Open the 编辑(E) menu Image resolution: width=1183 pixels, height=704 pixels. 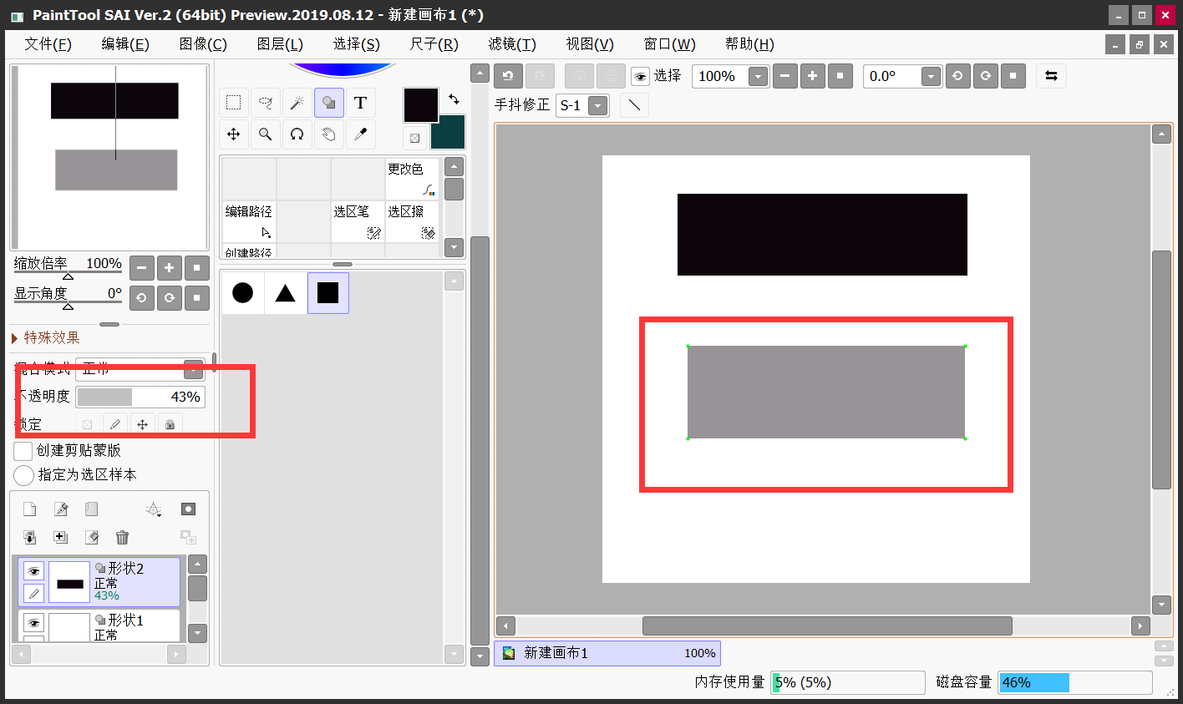[125, 44]
